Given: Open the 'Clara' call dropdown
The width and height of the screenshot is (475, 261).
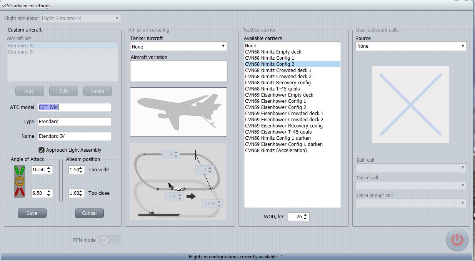Looking at the screenshot, I should coord(411,186).
